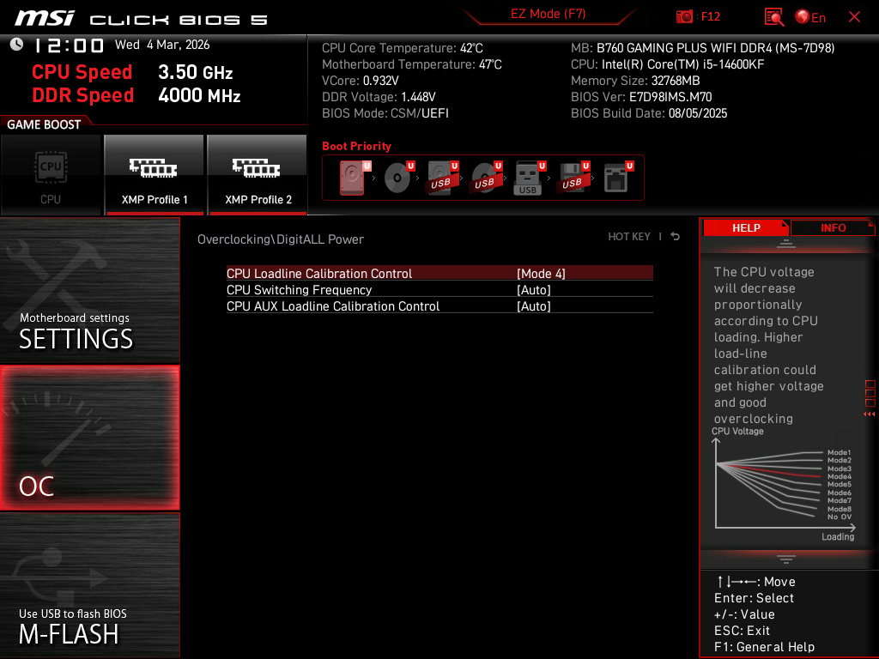
Task: Switch to EZ Mode (F7)
Action: coord(548,14)
